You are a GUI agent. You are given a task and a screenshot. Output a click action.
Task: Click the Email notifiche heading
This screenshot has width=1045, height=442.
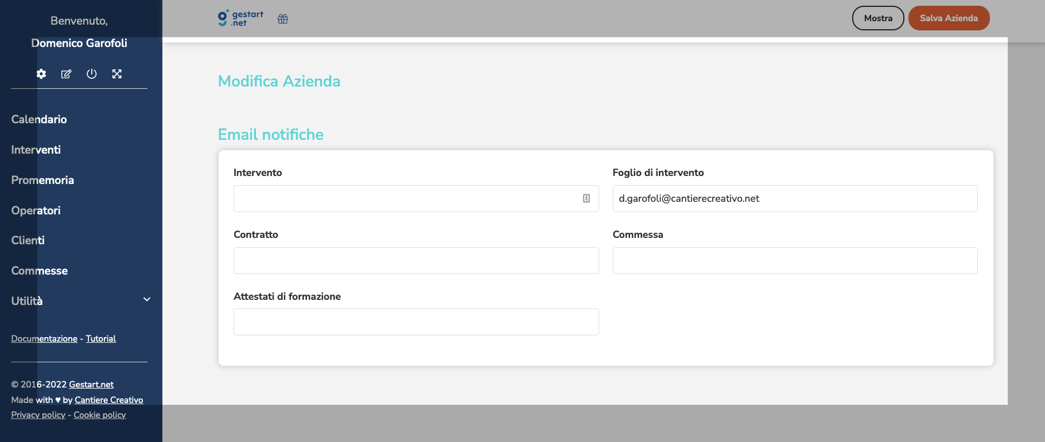(x=271, y=135)
